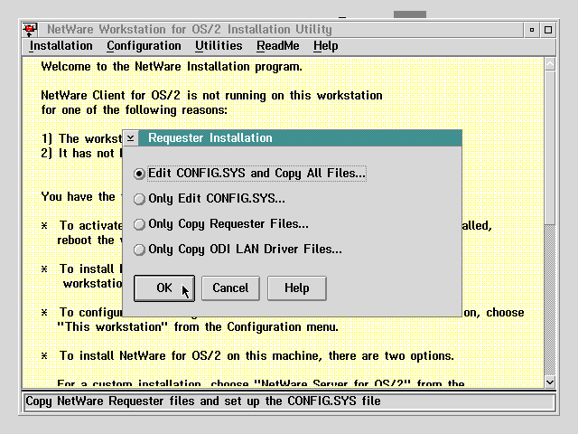Viewport: 578px width, 434px height.
Task: Select Only Copy ODI LAN Driver Files
Action: click(x=238, y=250)
